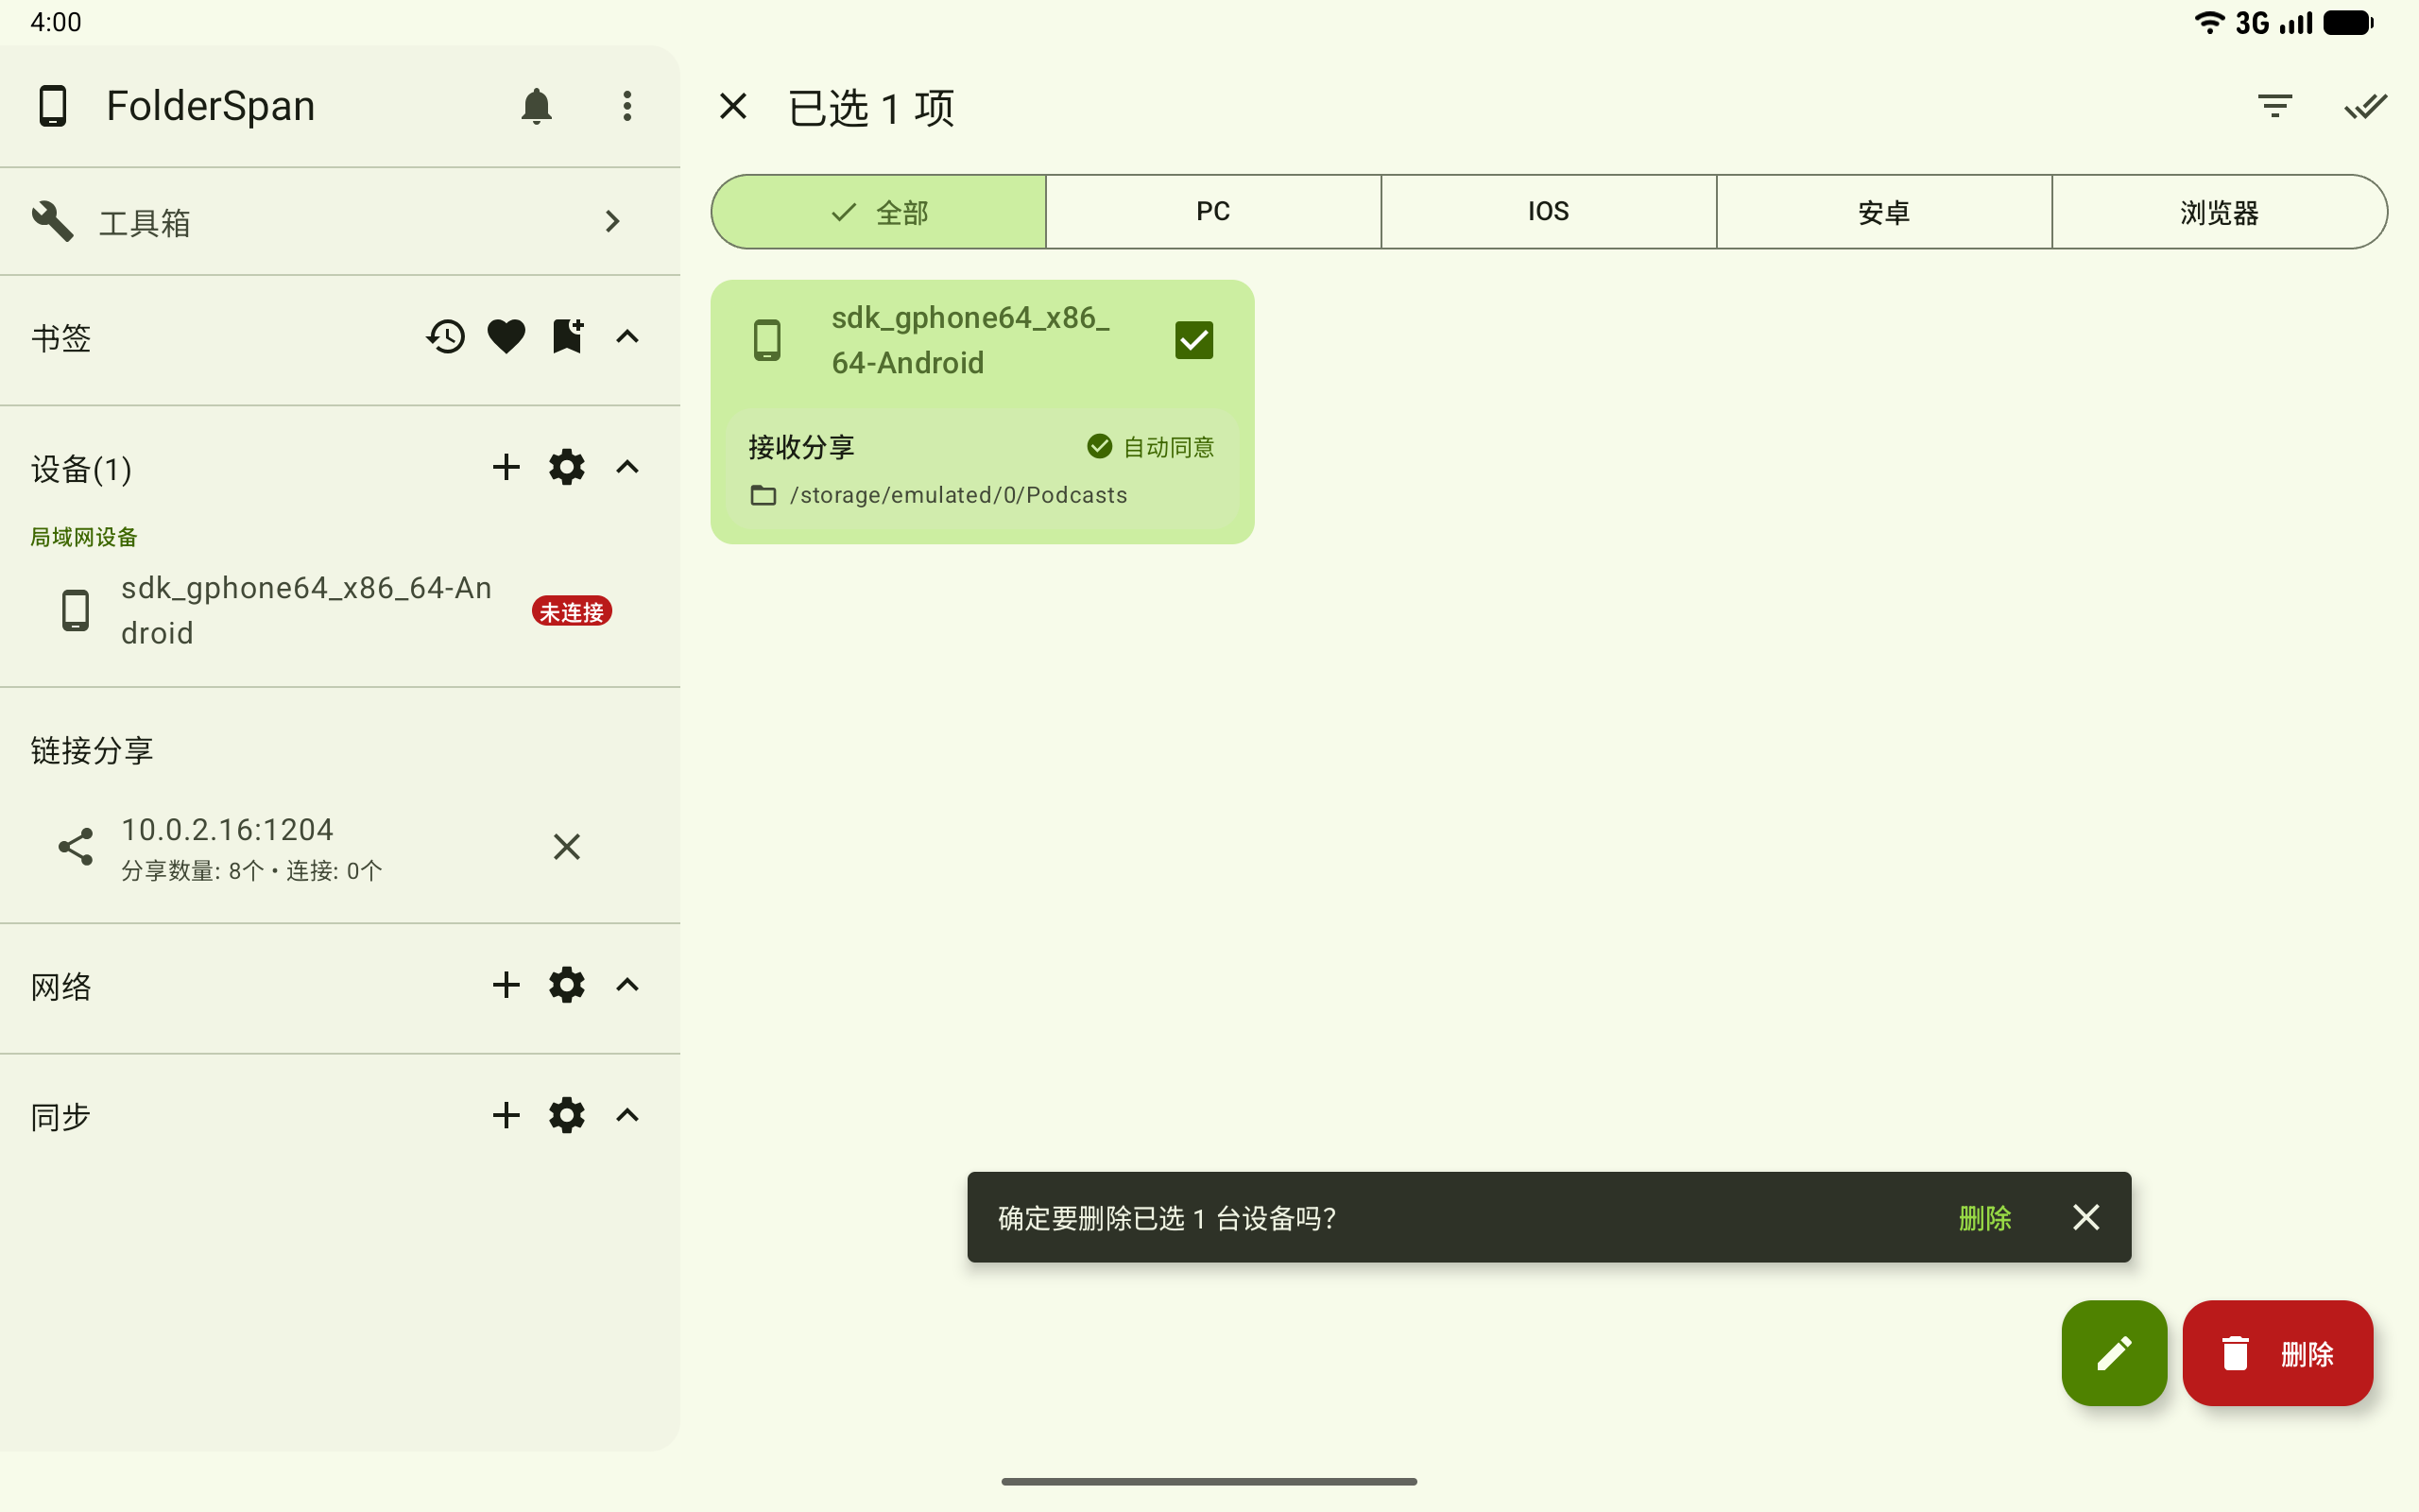Click the 局域网设备 label
This screenshot has height=1512, width=2419.
84,537
